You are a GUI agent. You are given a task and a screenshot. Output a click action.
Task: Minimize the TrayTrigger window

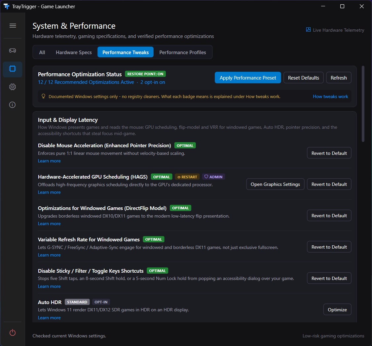tap(323, 6)
